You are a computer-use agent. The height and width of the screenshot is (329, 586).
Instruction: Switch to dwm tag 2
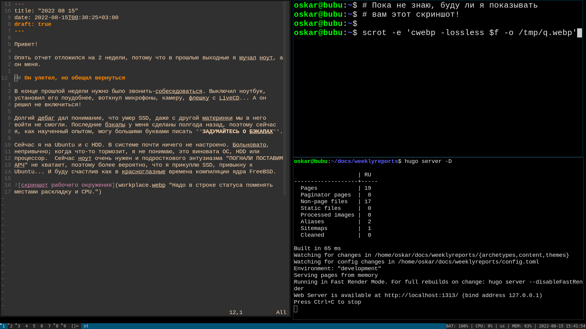(x=11, y=326)
